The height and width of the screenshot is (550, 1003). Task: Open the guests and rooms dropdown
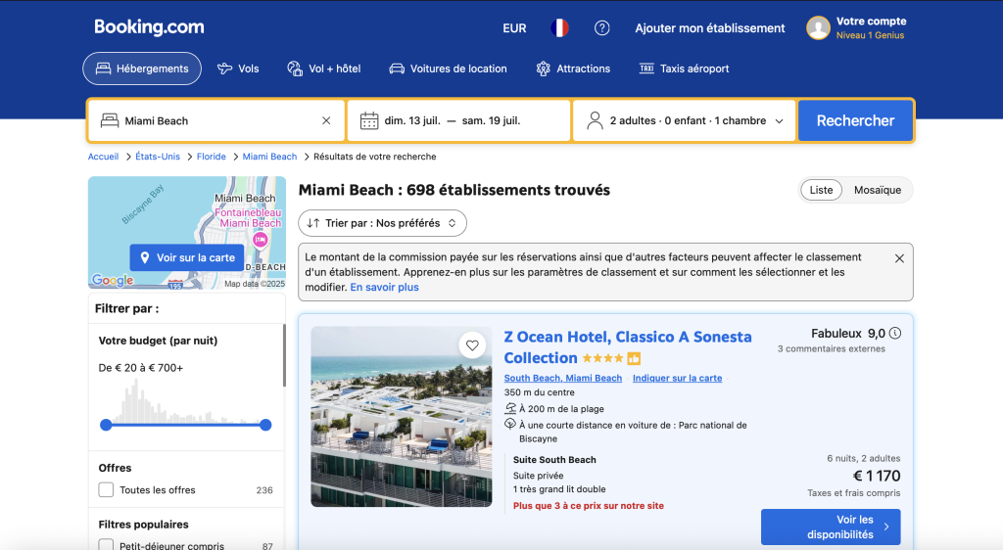(685, 120)
